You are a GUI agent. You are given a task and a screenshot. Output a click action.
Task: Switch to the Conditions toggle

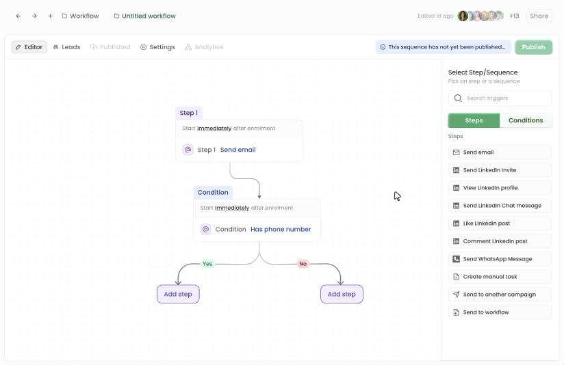(x=526, y=120)
